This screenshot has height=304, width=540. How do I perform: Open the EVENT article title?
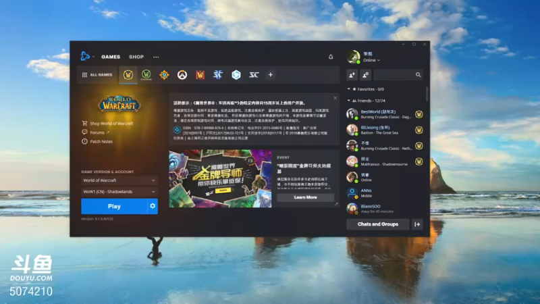304,168
